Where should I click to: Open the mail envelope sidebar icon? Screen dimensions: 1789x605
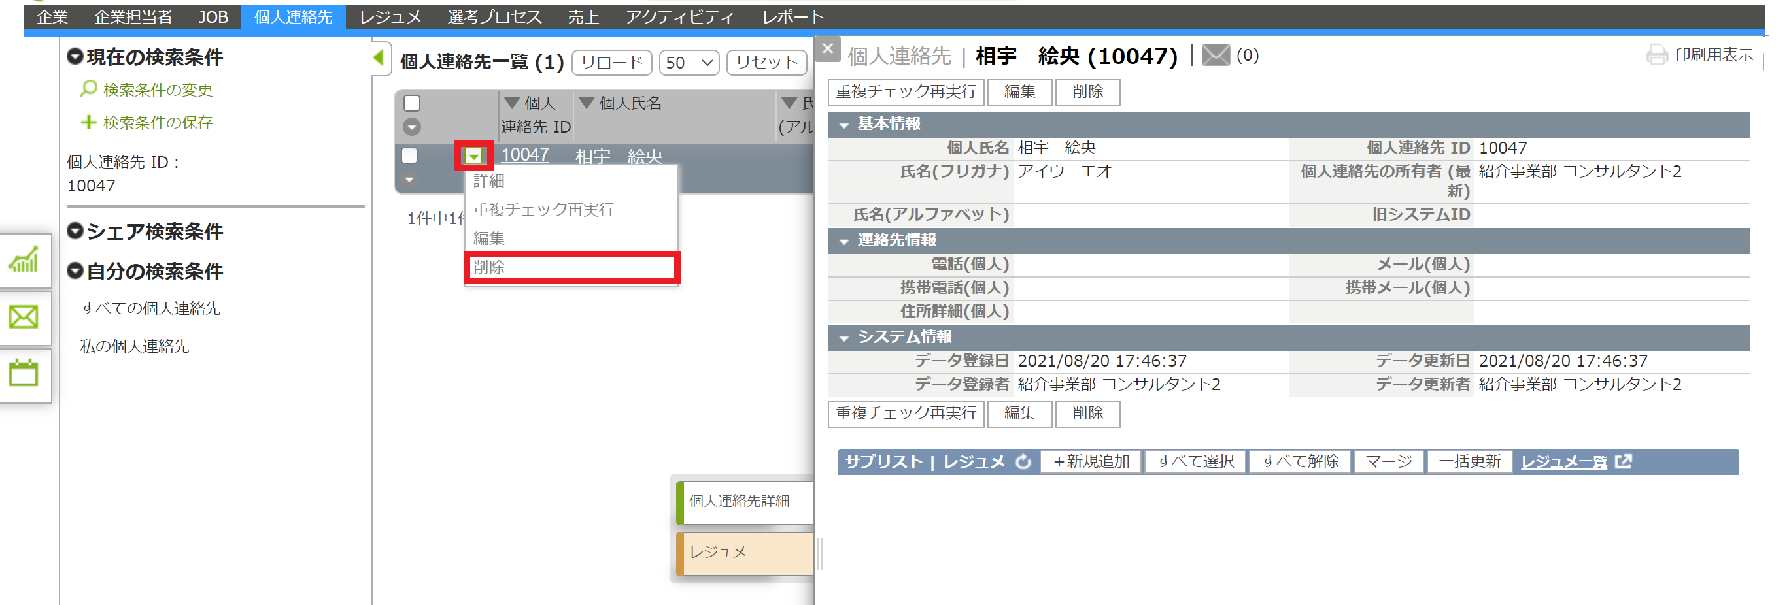tap(24, 317)
